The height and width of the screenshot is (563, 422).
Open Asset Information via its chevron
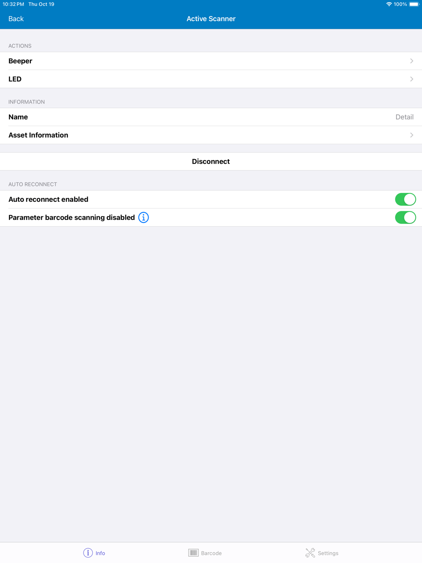click(411, 135)
